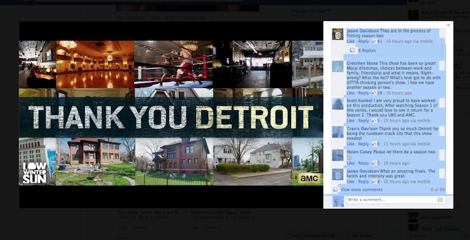Open Scott Konkel's profile picture

pyautogui.click(x=338, y=104)
